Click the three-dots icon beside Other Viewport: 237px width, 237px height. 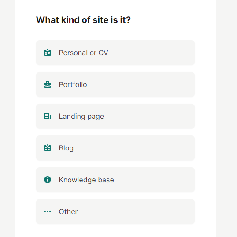(x=48, y=211)
